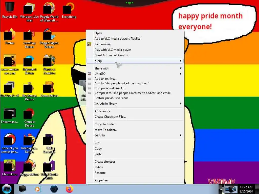Expand the Share with submenu
Image resolution: width=259 pixels, height=194 pixels.
135,68
